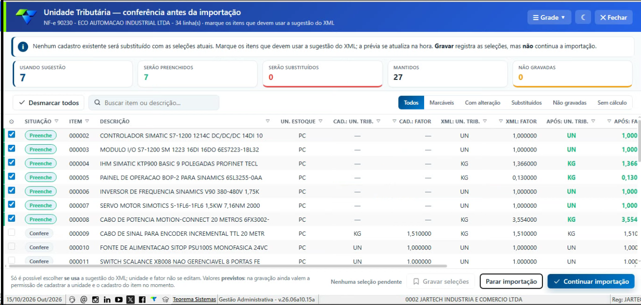
Task: Click the bookmark icon in Gravar seleções
Action: [416, 281]
